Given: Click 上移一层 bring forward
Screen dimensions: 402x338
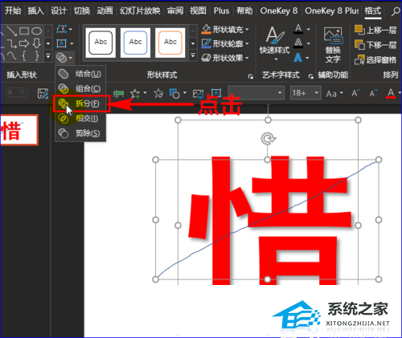Looking at the screenshot, I should (375, 30).
